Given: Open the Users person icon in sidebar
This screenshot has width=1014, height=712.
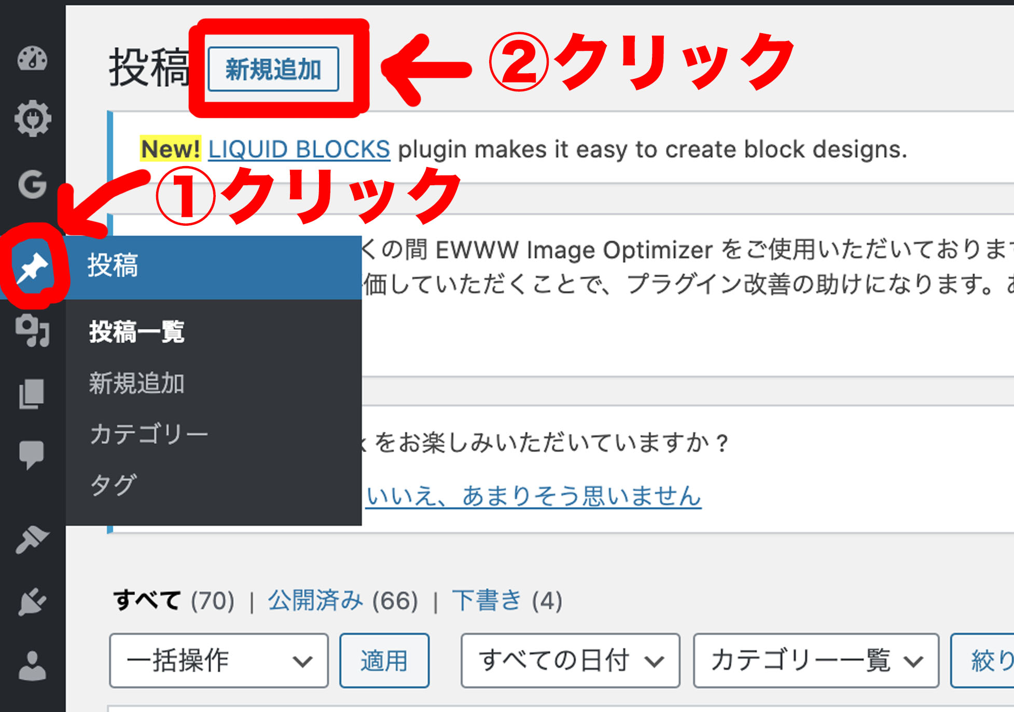Looking at the screenshot, I should click(x=32, y=665).
